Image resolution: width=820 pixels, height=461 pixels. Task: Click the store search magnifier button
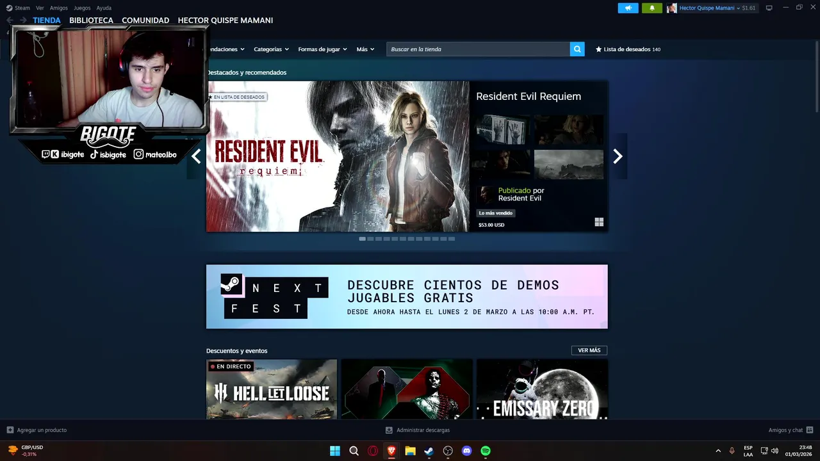[x=577, y=49]
